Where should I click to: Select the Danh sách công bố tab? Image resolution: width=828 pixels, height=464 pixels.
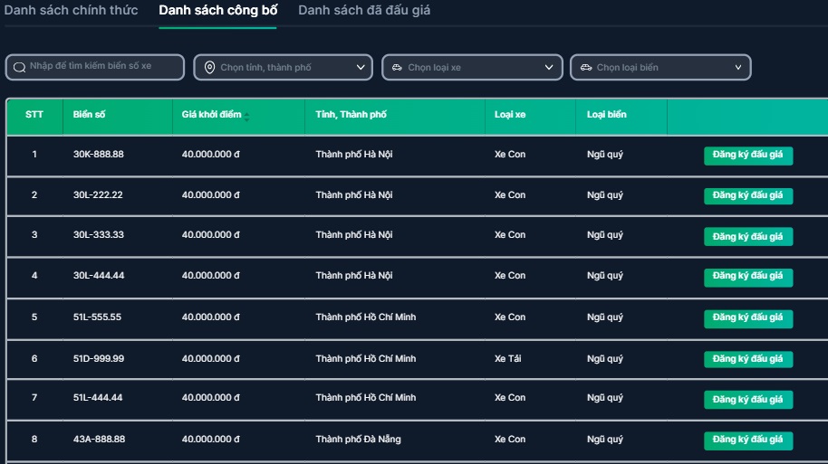click(218, 10)
